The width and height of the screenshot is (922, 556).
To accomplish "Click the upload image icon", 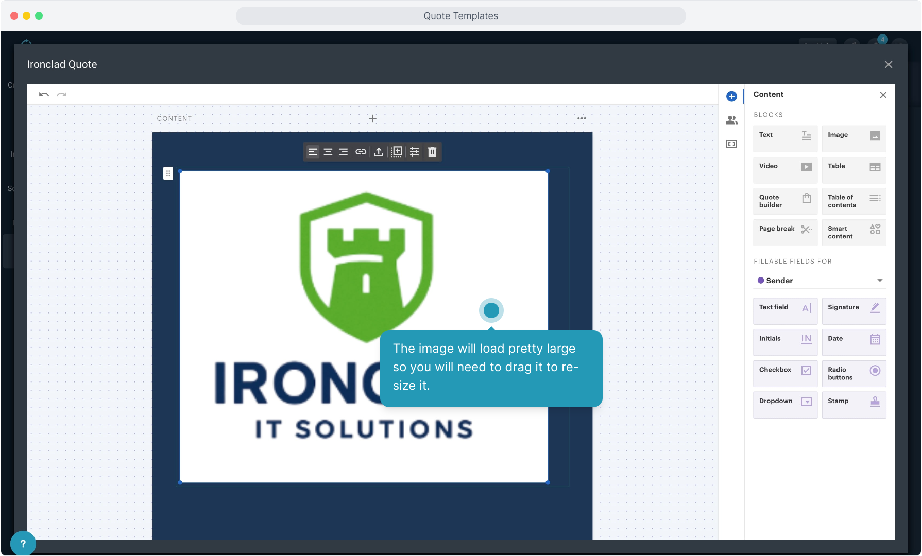I will point(379,152).
